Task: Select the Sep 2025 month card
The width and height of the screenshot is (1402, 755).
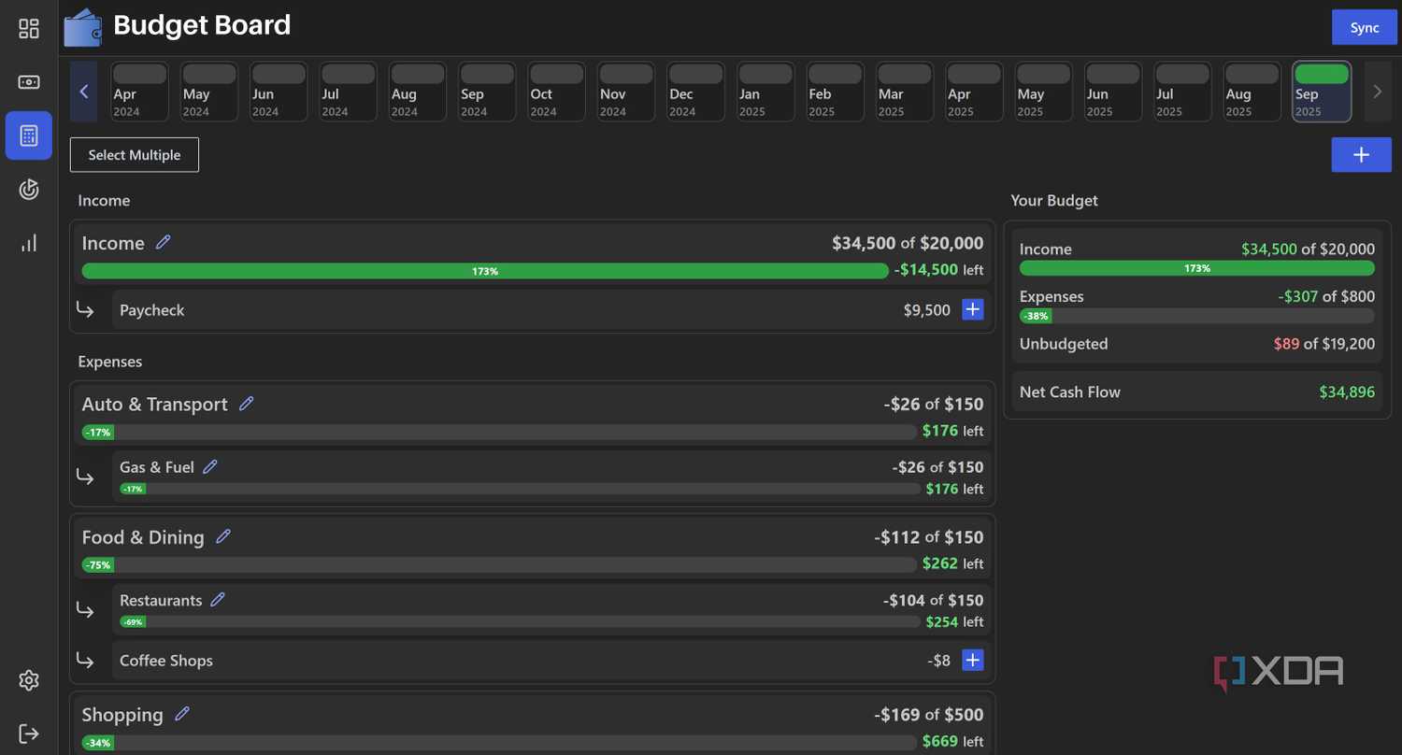Action: [x=1322, y=92]
